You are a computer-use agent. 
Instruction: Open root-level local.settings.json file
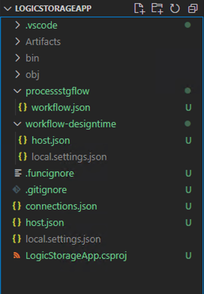pos(63,239)
